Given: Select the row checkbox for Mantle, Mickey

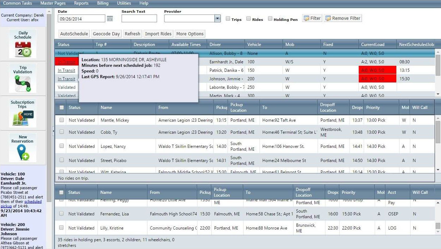Looking at the screenshot, I should pyautogui.click(x=61, y=120).
